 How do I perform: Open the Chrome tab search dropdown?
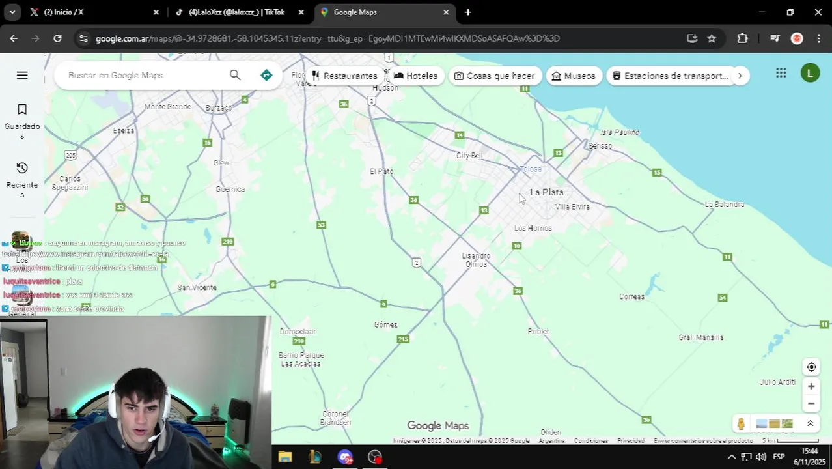click(13, 12)
